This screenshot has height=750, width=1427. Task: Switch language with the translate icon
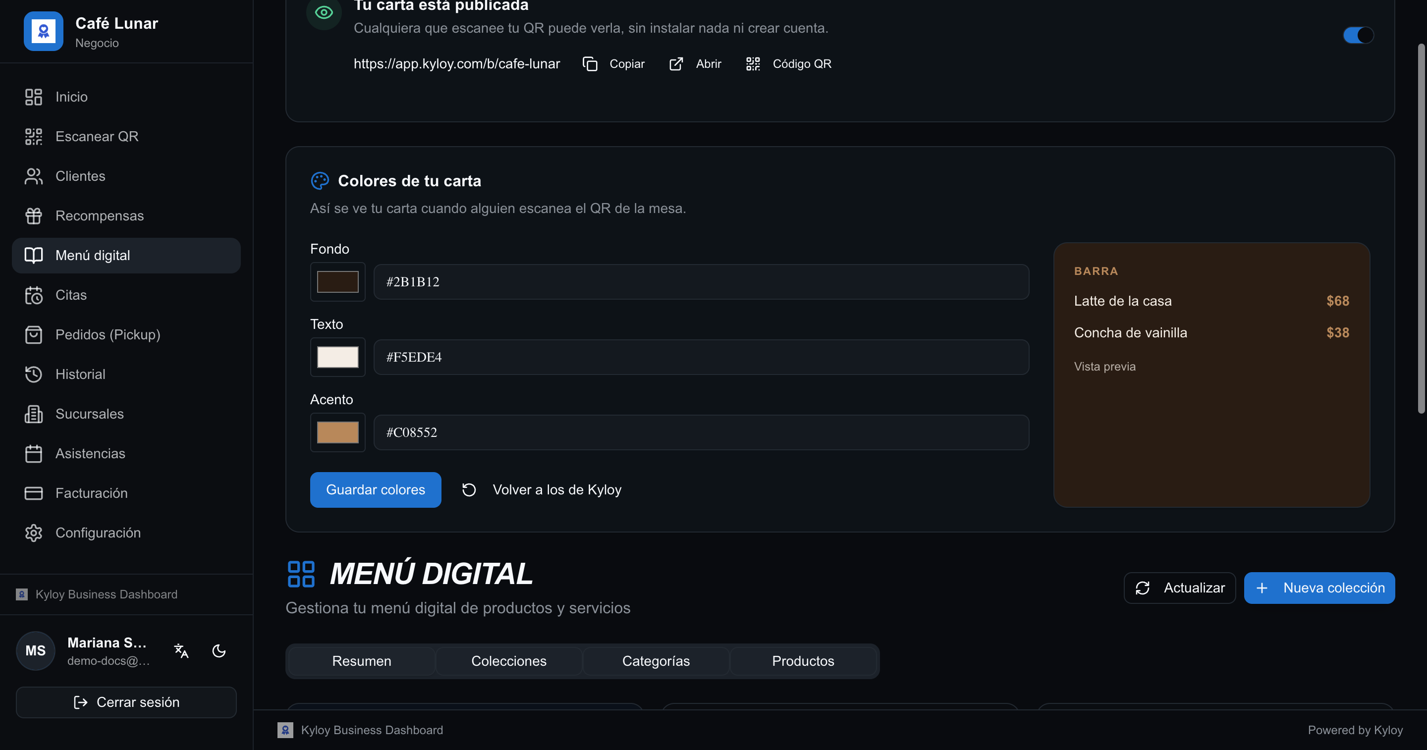[x=181, y=651]
